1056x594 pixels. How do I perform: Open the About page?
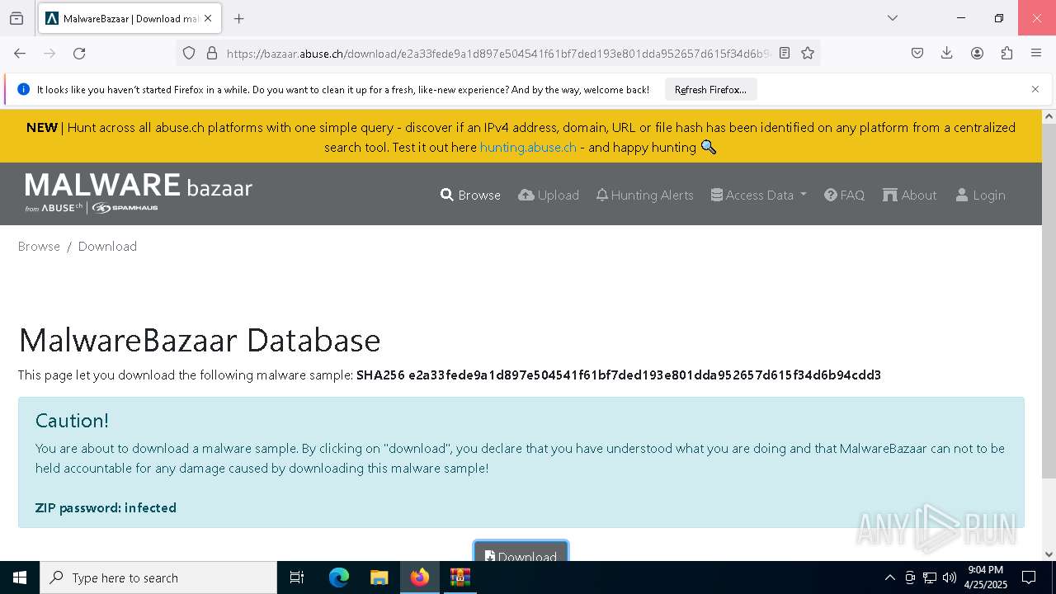coord(909,195)
